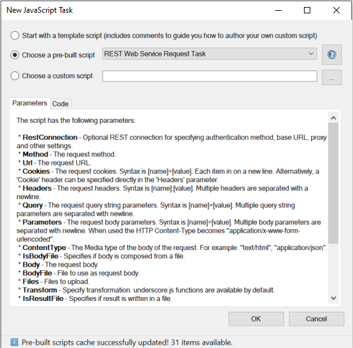Select Choose a pre-built script radio button
353x348 pixels.
(x=15, y=55)
